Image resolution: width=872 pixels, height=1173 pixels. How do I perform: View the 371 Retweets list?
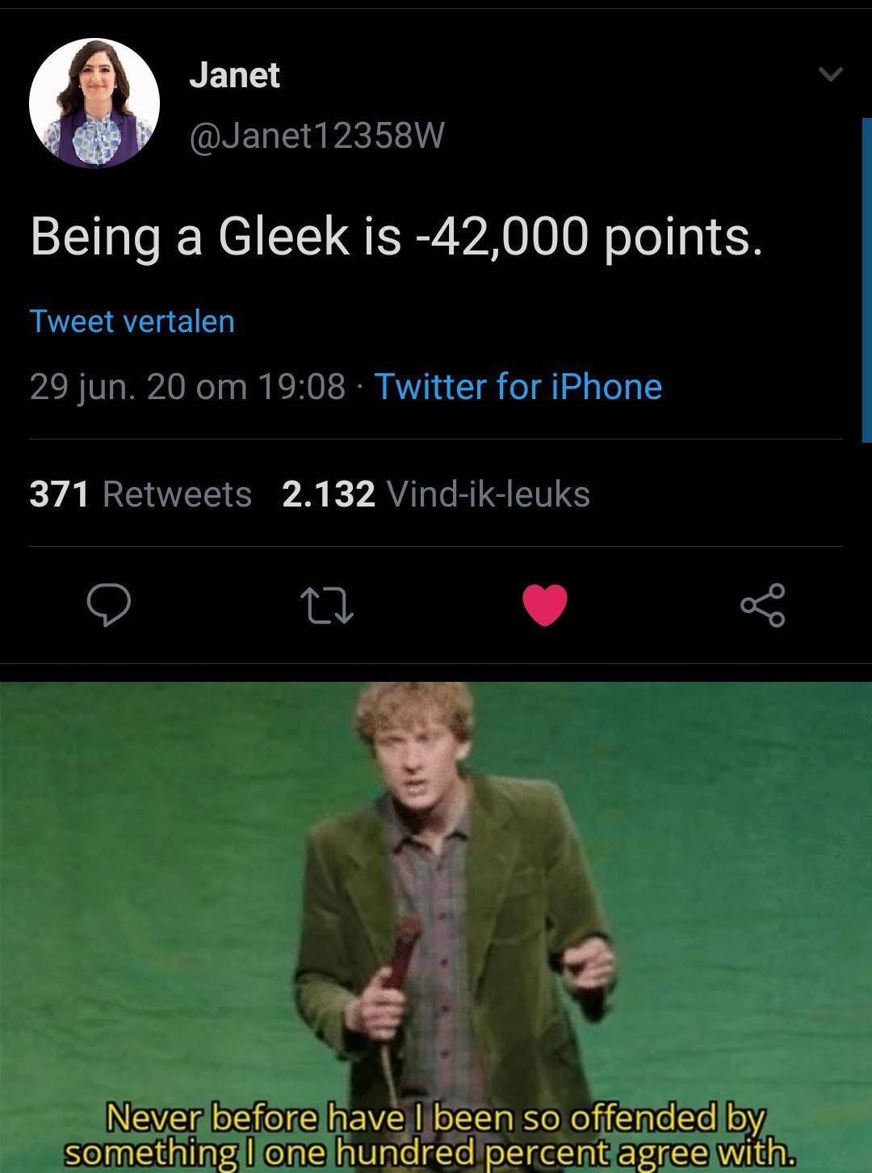(x=140, y=494)
